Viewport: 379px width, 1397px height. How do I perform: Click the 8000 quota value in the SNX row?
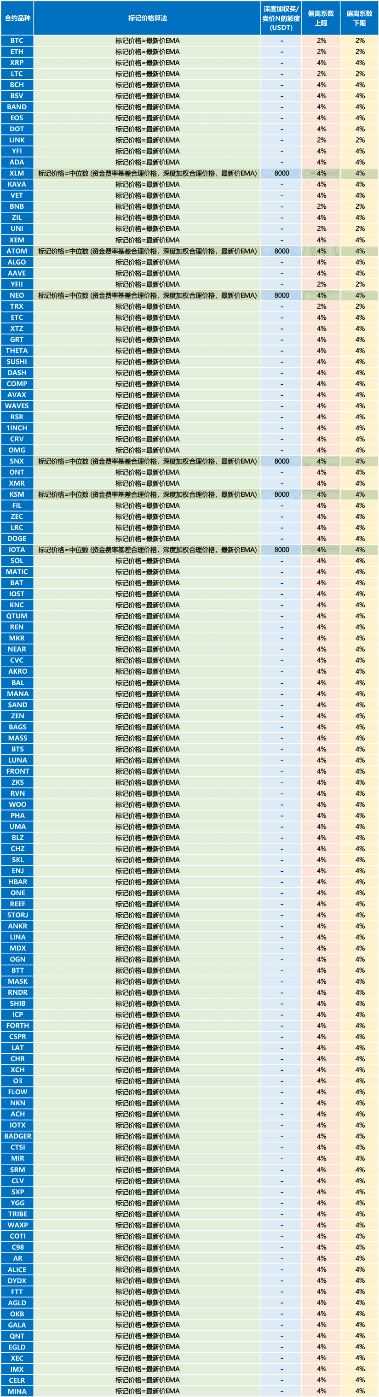click(x=281, y=462)
